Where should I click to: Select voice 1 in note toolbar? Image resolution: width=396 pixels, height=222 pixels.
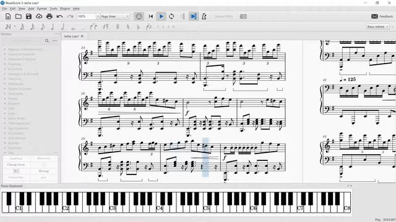coord(158,27)
